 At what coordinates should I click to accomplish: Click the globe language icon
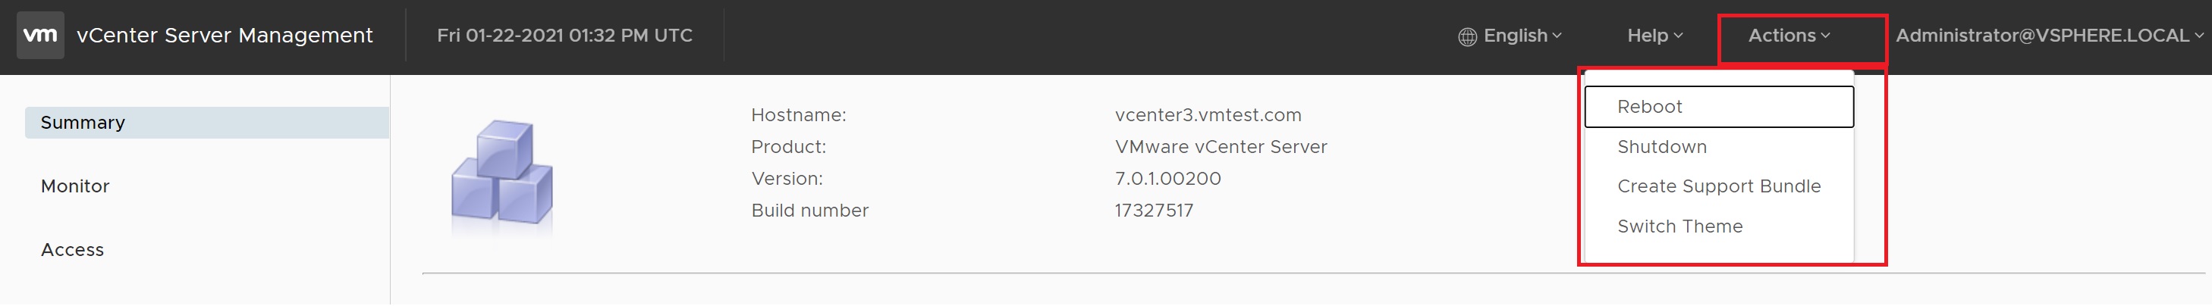point(1468,37)
